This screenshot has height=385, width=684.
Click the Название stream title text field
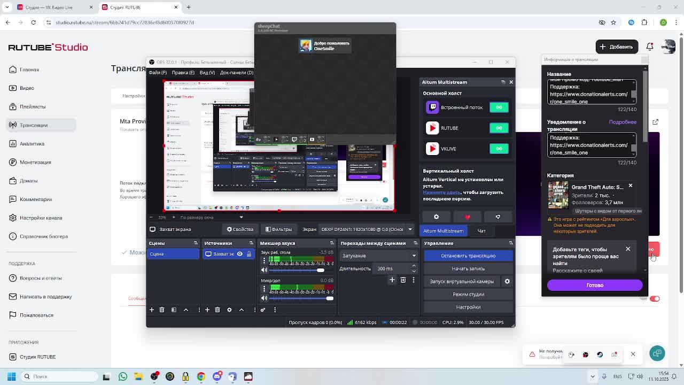(x=591, y=92)
